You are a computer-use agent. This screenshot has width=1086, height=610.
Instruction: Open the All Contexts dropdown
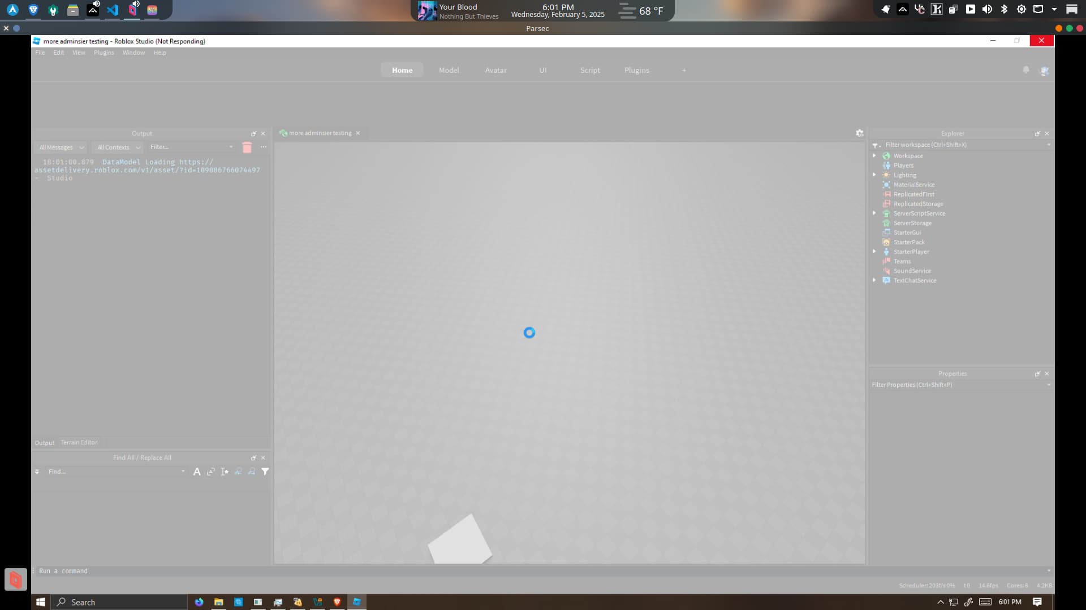[x=117, y=147]
